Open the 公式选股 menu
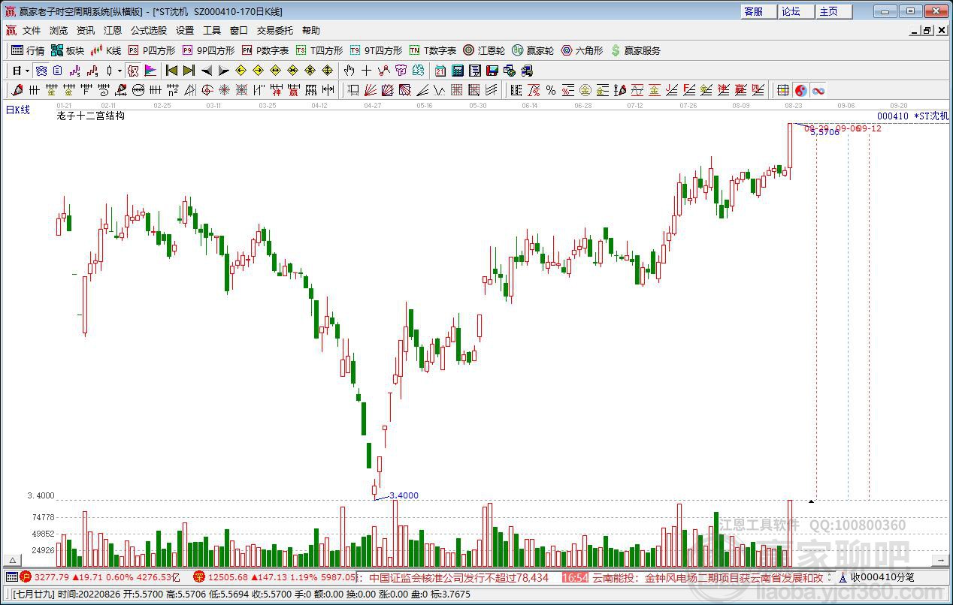The image size is (953, 605). point(149,31)
